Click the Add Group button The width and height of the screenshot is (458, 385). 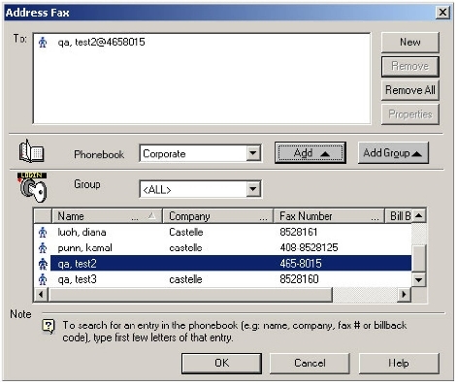pos(393,153)
